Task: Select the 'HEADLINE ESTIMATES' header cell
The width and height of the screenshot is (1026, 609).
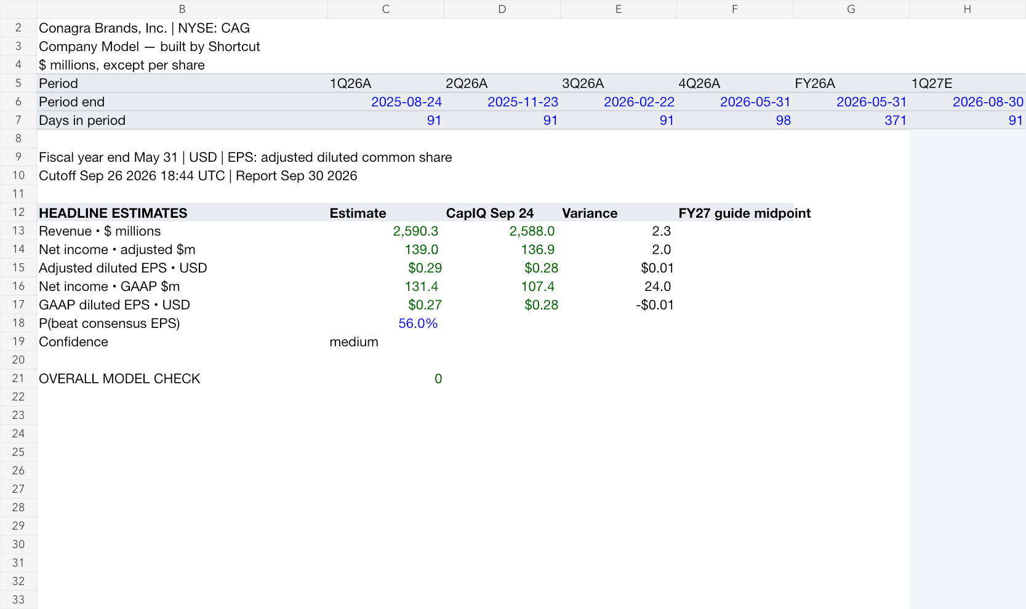Action: (x=182, y=213)
